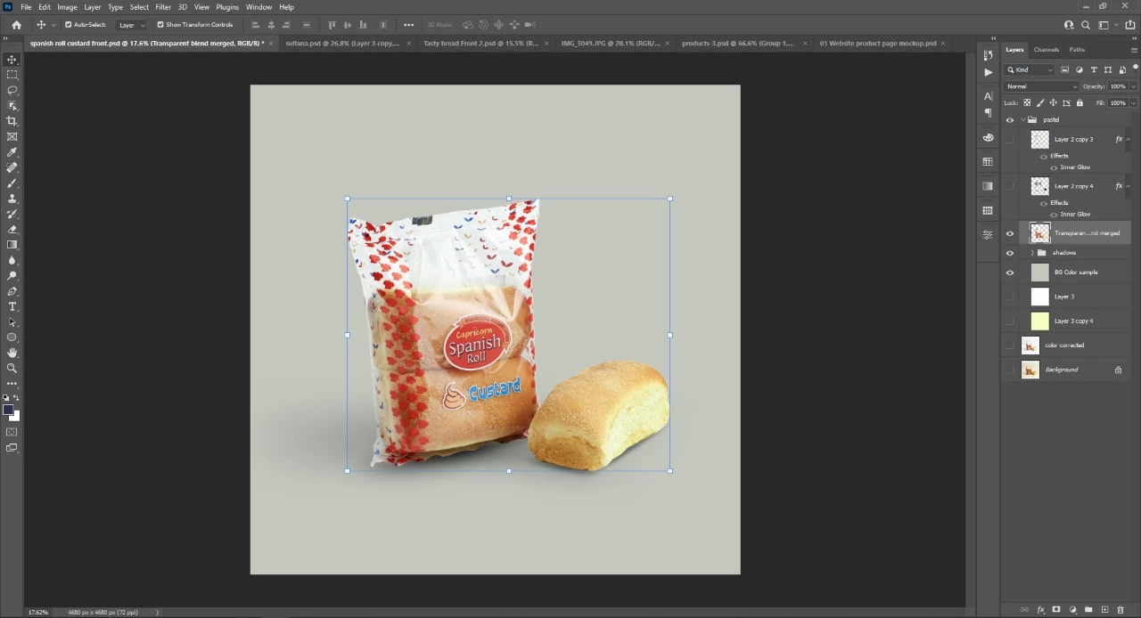The height and width of the screenshot is (618, 1141).
Task: Switch to the Channels tab
Action: [1047, 50]
